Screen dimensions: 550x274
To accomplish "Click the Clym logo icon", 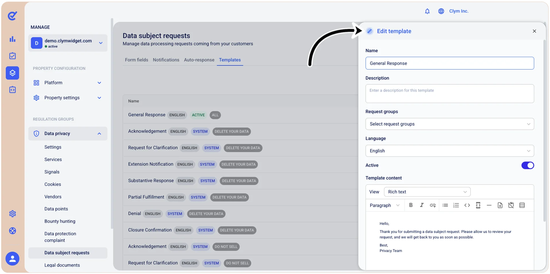I will coord(12,16).
